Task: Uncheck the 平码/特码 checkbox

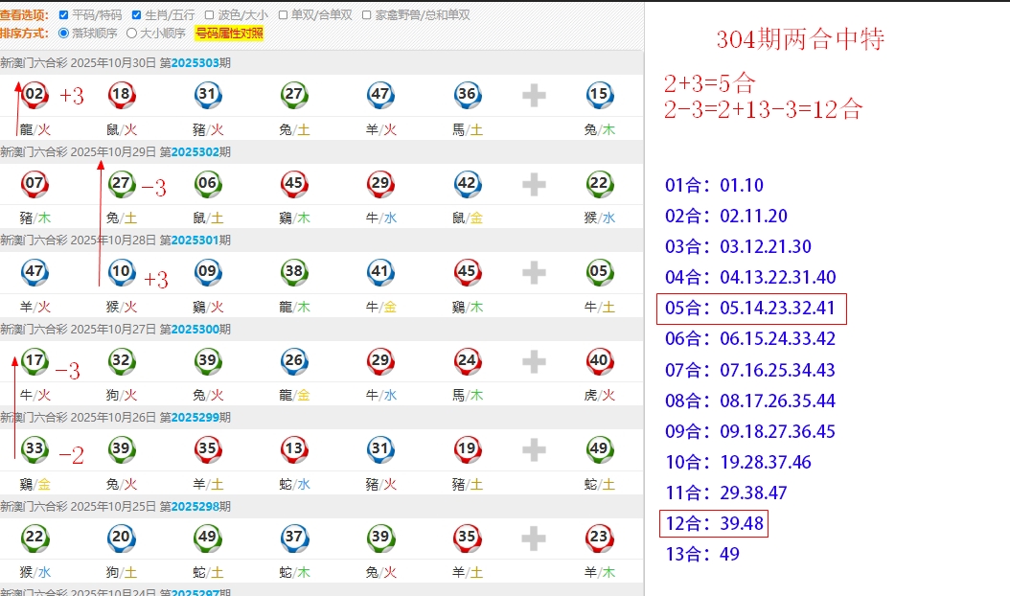Action: click(63, 15)
